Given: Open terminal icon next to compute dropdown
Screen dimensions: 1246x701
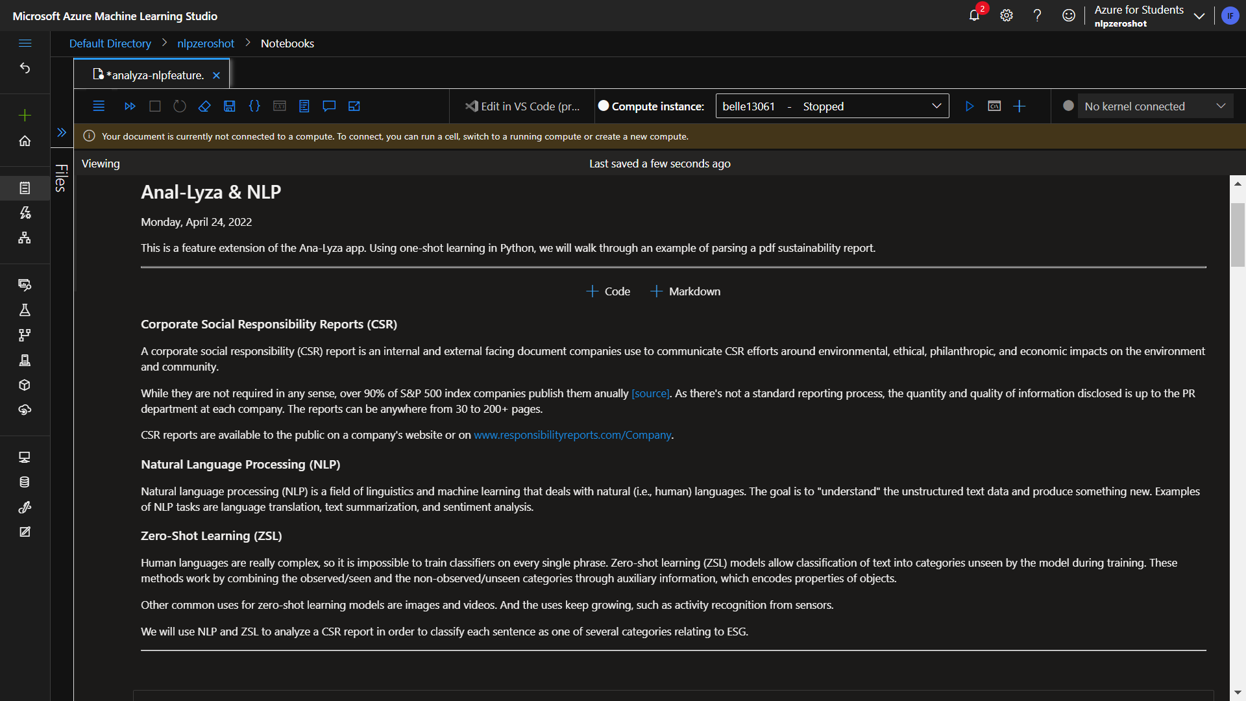Looking at the screenshot, I should click(x=994, y=106).
